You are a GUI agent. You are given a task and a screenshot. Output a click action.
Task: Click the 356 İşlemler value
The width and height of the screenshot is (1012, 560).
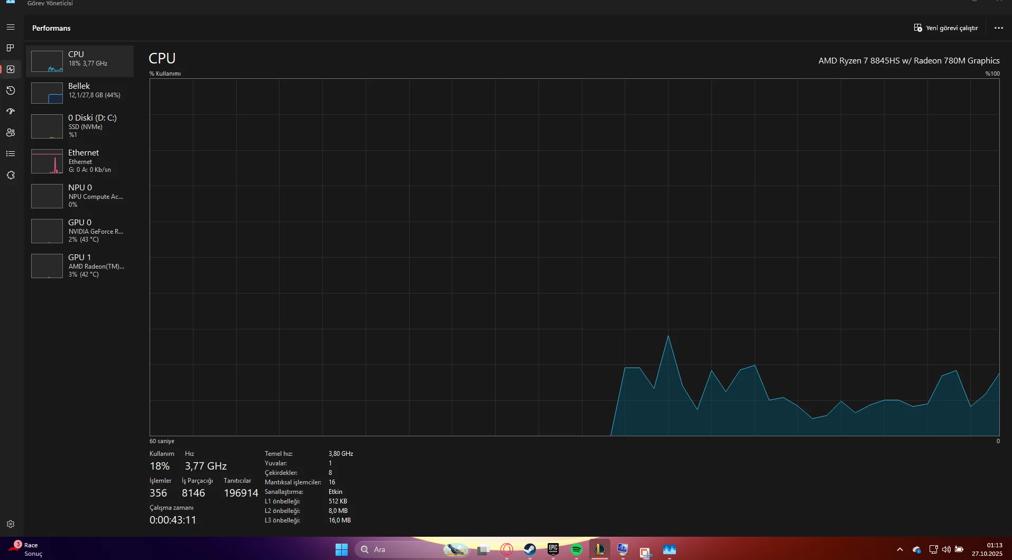point(158,493)
